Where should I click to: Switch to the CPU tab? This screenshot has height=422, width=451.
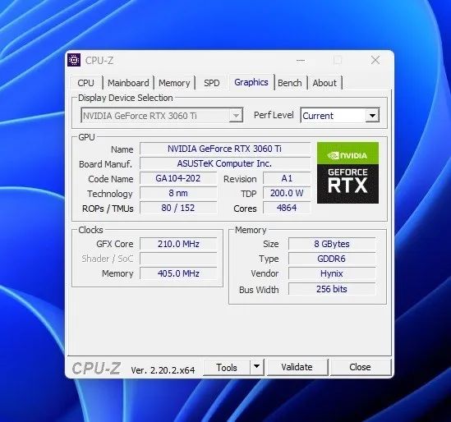point(85,83)
